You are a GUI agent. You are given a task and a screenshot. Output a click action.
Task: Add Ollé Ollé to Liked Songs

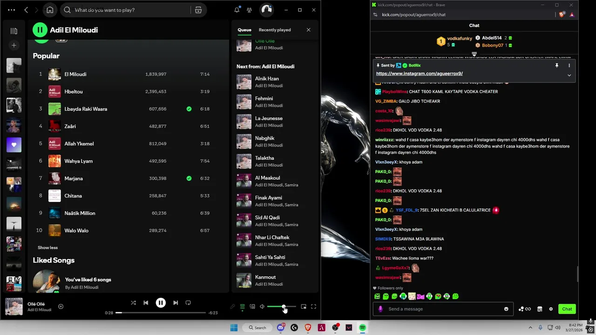pos(61,307)
